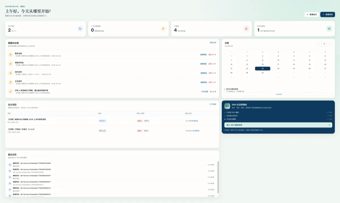340x203 pixels.
Task: Click the 建议处理 label
Action: (213, 91)
